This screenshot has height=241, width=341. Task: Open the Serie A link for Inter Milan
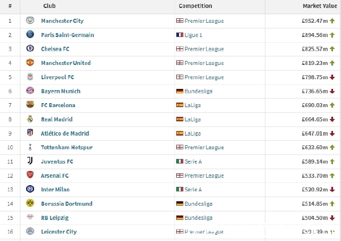(x=193, y=190)
